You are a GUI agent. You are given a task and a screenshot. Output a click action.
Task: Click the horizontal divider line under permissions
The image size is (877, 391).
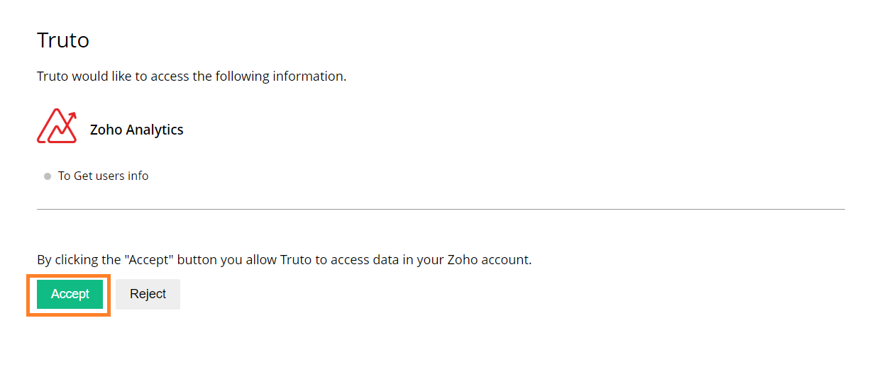[x=441, y=209]
